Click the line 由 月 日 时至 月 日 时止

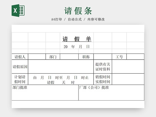61,77
